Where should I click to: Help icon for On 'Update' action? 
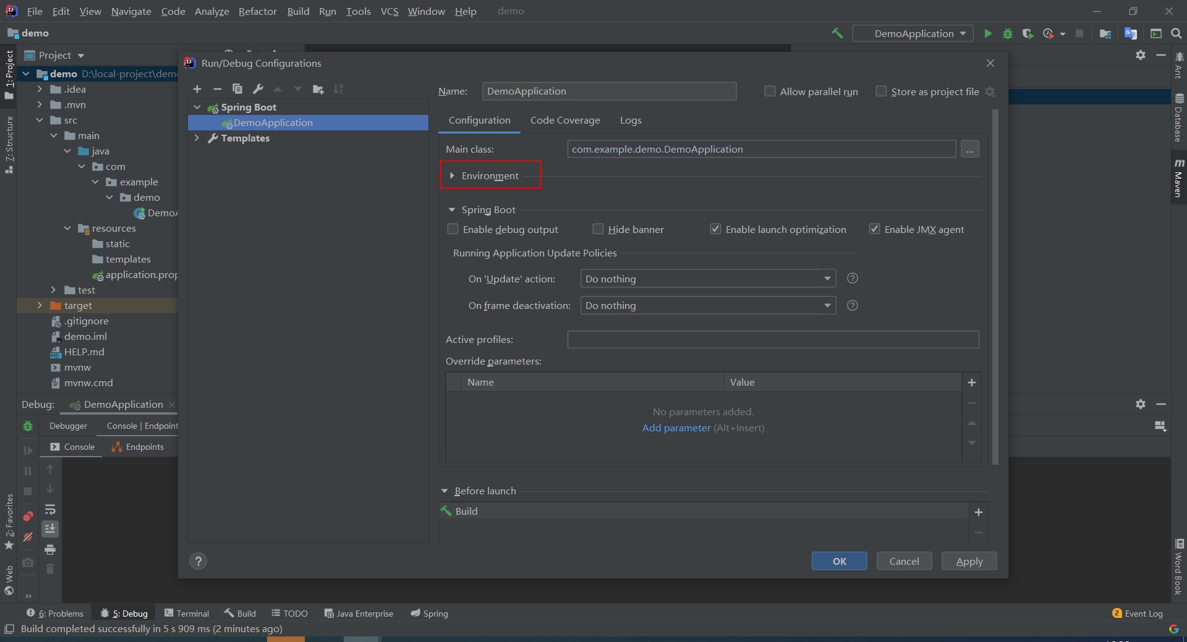click(x=852, y=278)
